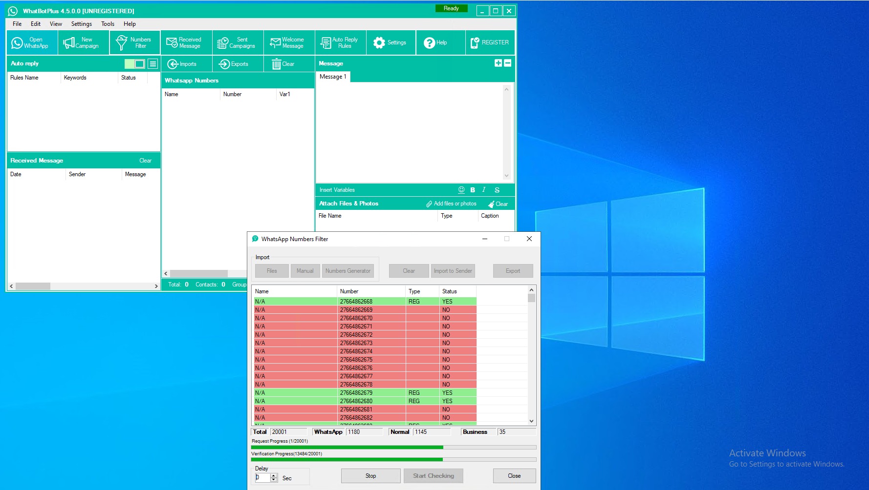Open the Settings menu in menu bar
869x490 pixels.
click(82, 24)
